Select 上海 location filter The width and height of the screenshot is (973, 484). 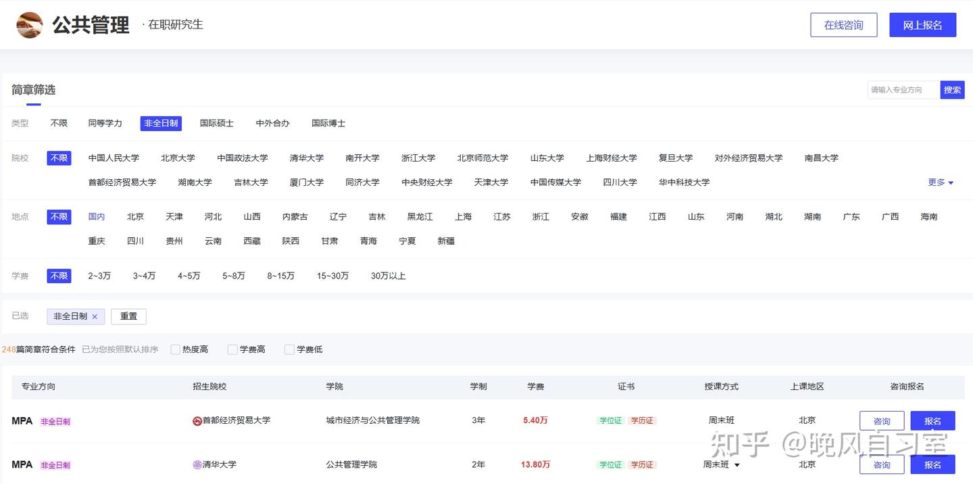(x=463, y=217)
